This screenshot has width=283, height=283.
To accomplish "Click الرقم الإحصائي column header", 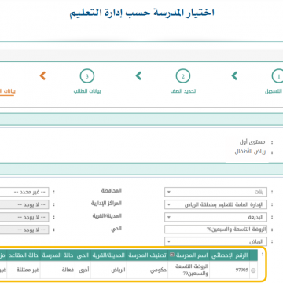I will click(x=230, y=255).
